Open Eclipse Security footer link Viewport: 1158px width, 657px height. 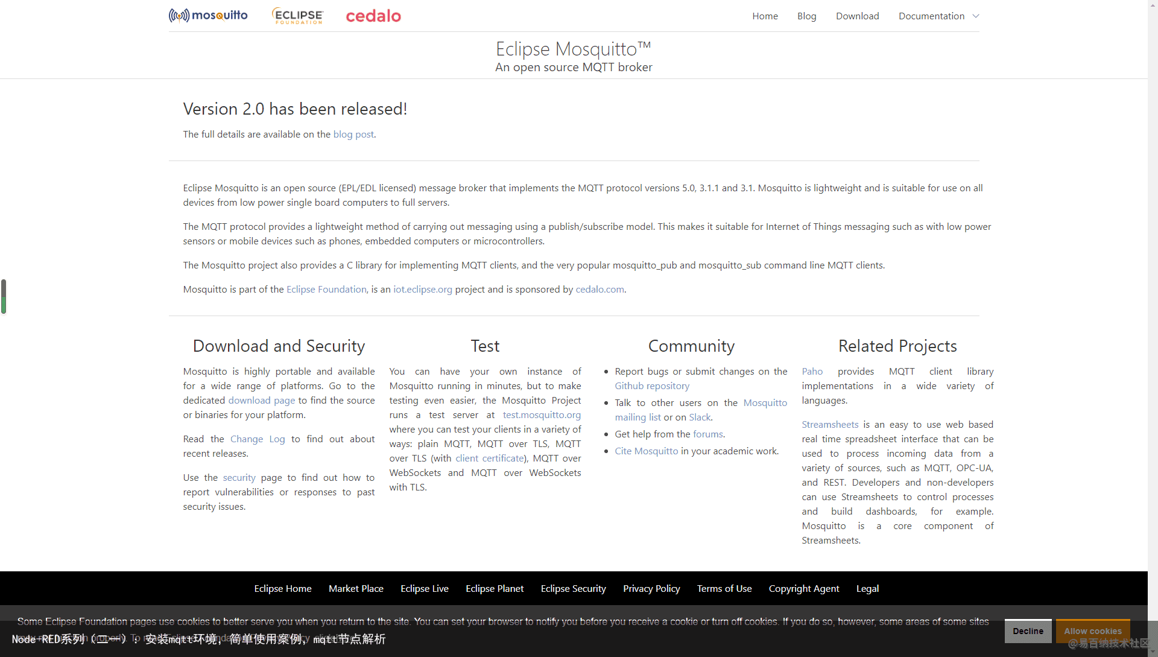click(x=573, y=588)
